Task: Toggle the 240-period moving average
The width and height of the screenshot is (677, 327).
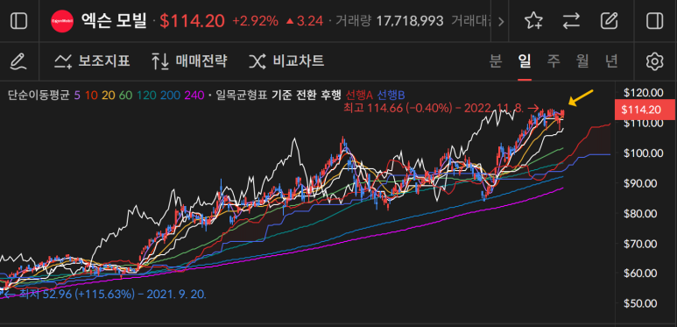Action: tap(194, 95)
